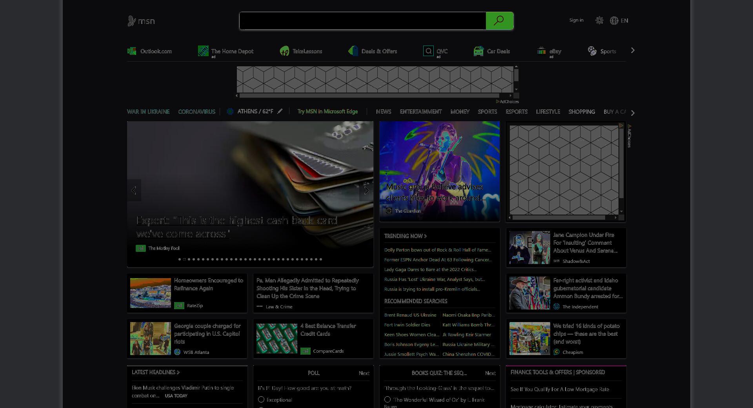Click Try MSN in Microsoft Edge link
Image resolution: width=753 pixels, height=408 pixels.
tap(327, 111)
